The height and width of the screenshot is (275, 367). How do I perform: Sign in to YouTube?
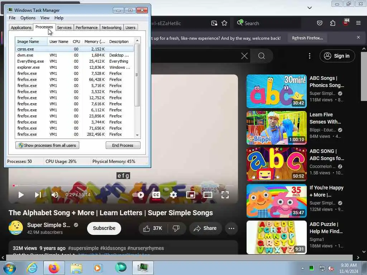[x=337, y=56]
